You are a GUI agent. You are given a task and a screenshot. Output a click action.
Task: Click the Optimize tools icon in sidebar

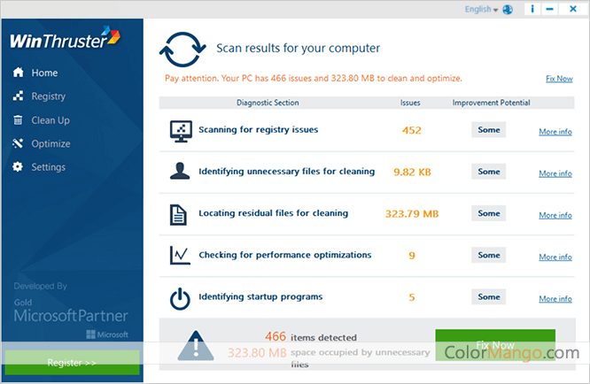pos(18,143)
